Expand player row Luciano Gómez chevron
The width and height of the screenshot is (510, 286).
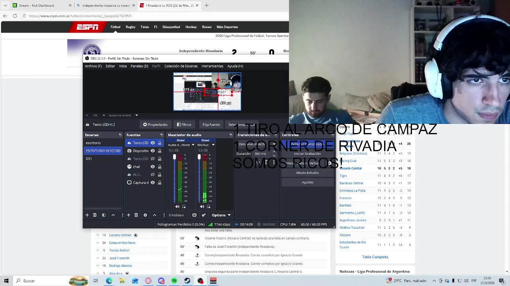click(98, 235)
